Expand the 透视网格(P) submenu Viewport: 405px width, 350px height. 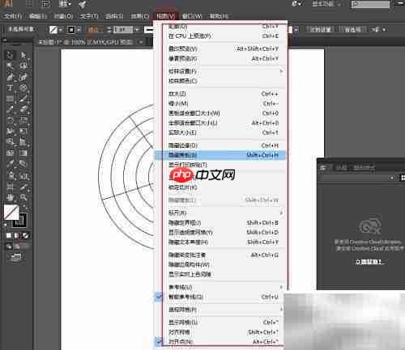pos(220,310)
